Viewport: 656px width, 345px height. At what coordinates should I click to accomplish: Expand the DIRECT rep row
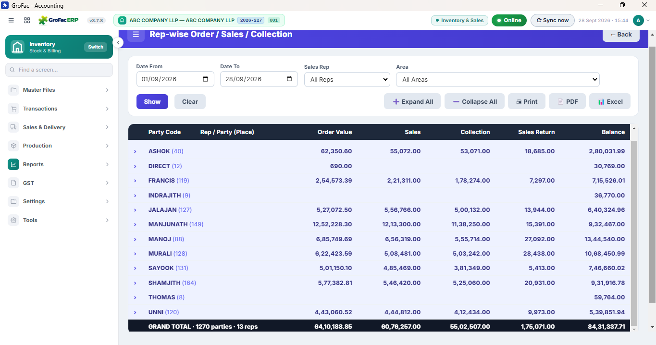click(135, 166)
